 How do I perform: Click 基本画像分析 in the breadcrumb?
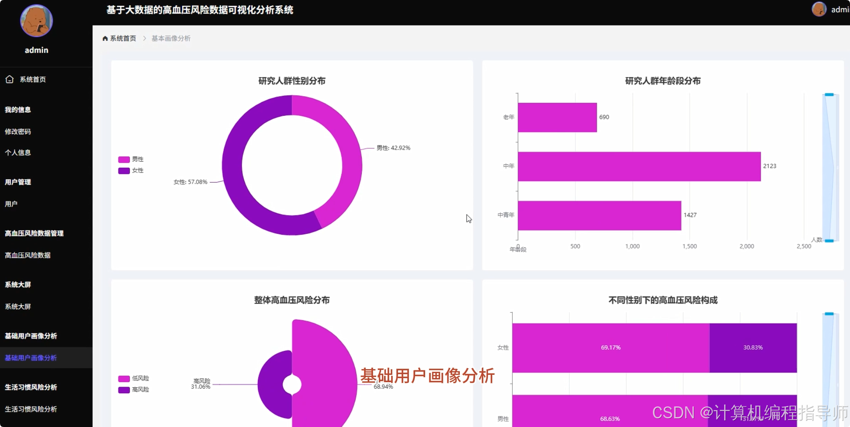[171, 38]
